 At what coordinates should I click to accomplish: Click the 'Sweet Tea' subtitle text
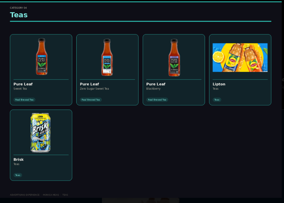coord(20,89)
